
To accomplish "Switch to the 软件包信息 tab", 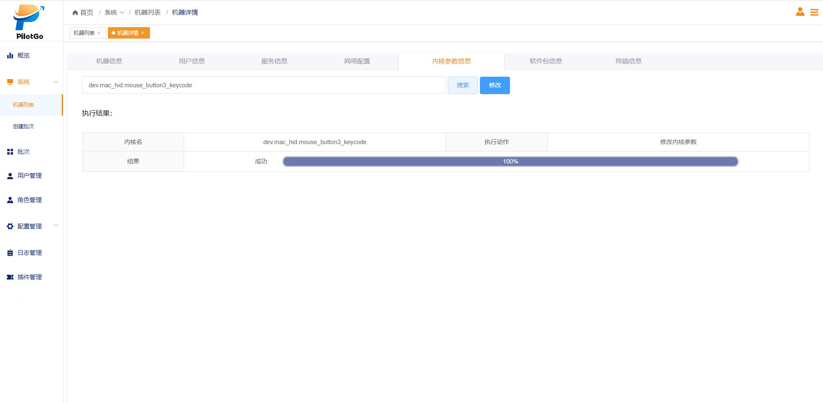I will (x=545, y=61).
